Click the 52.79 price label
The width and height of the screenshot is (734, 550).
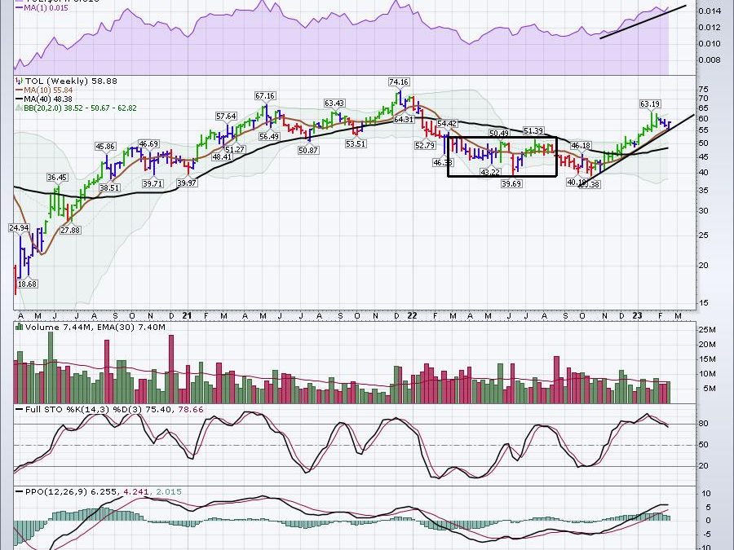pos(425,146)
